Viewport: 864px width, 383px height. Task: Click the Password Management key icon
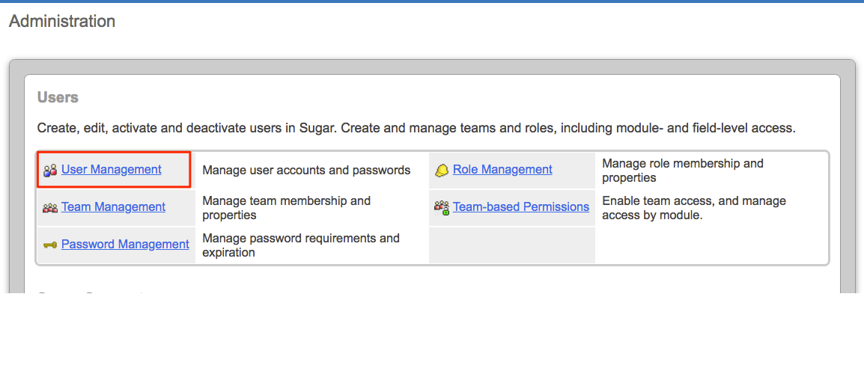50,245
